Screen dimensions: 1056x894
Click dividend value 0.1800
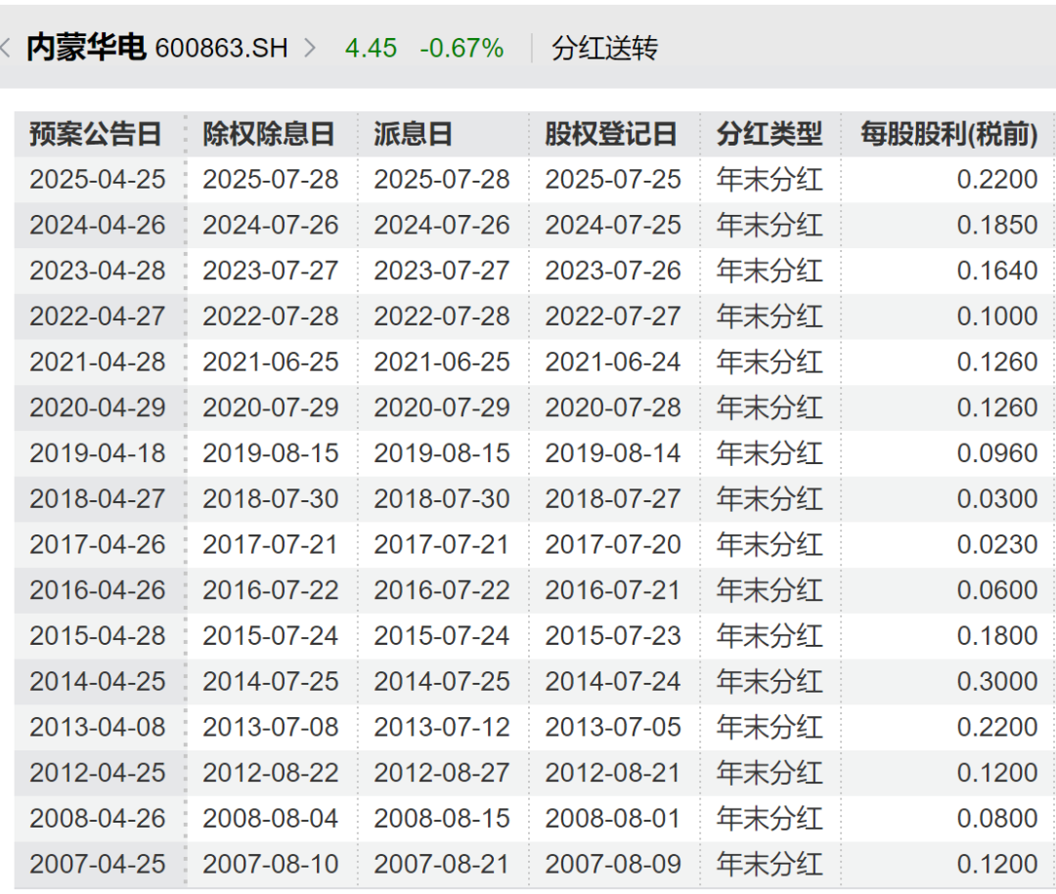997,636
